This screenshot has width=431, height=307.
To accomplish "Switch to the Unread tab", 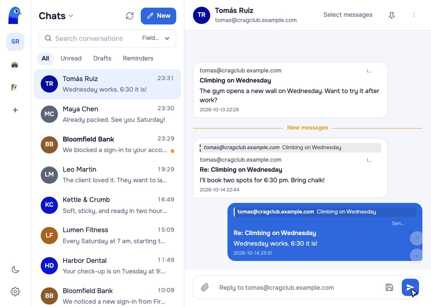I will pos(71,58).
